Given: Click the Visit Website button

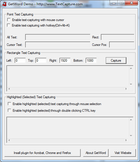Looking at the screenshot, I should click(x=123, y=153).
